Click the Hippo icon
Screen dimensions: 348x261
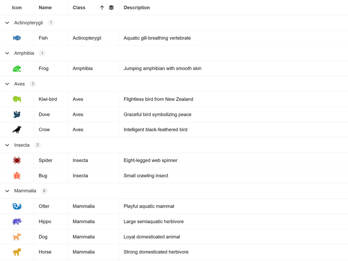point(16,221)
